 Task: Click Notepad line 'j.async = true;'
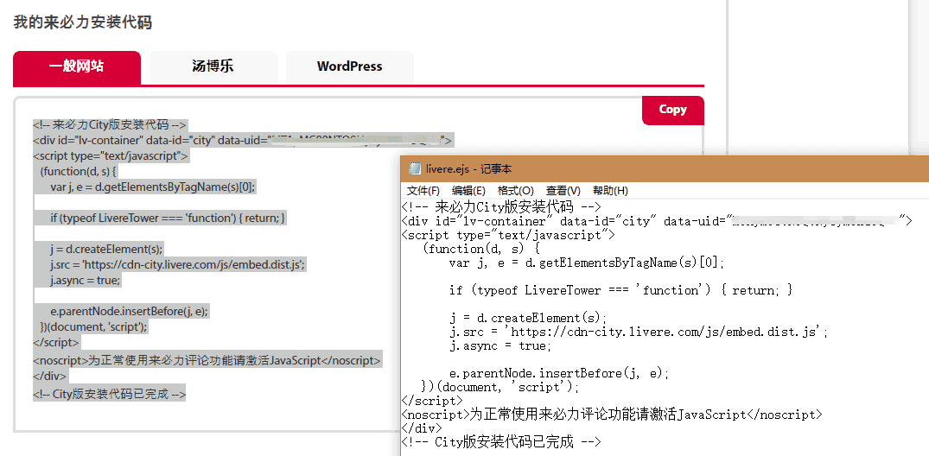click(500, 345)
